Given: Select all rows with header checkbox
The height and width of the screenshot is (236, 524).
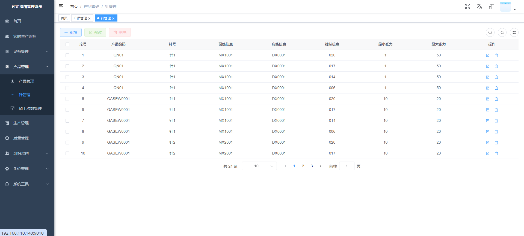Looking at the screenshot, I should click(x=67, y=44).
